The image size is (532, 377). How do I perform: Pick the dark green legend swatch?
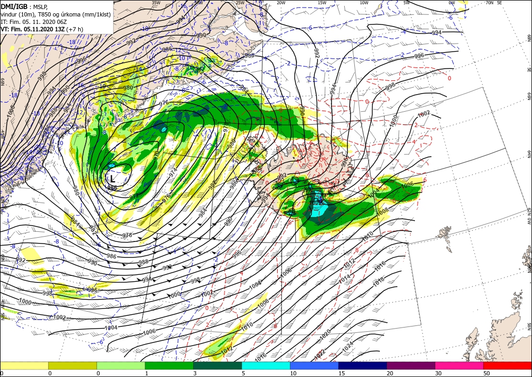tap(218, 365)
